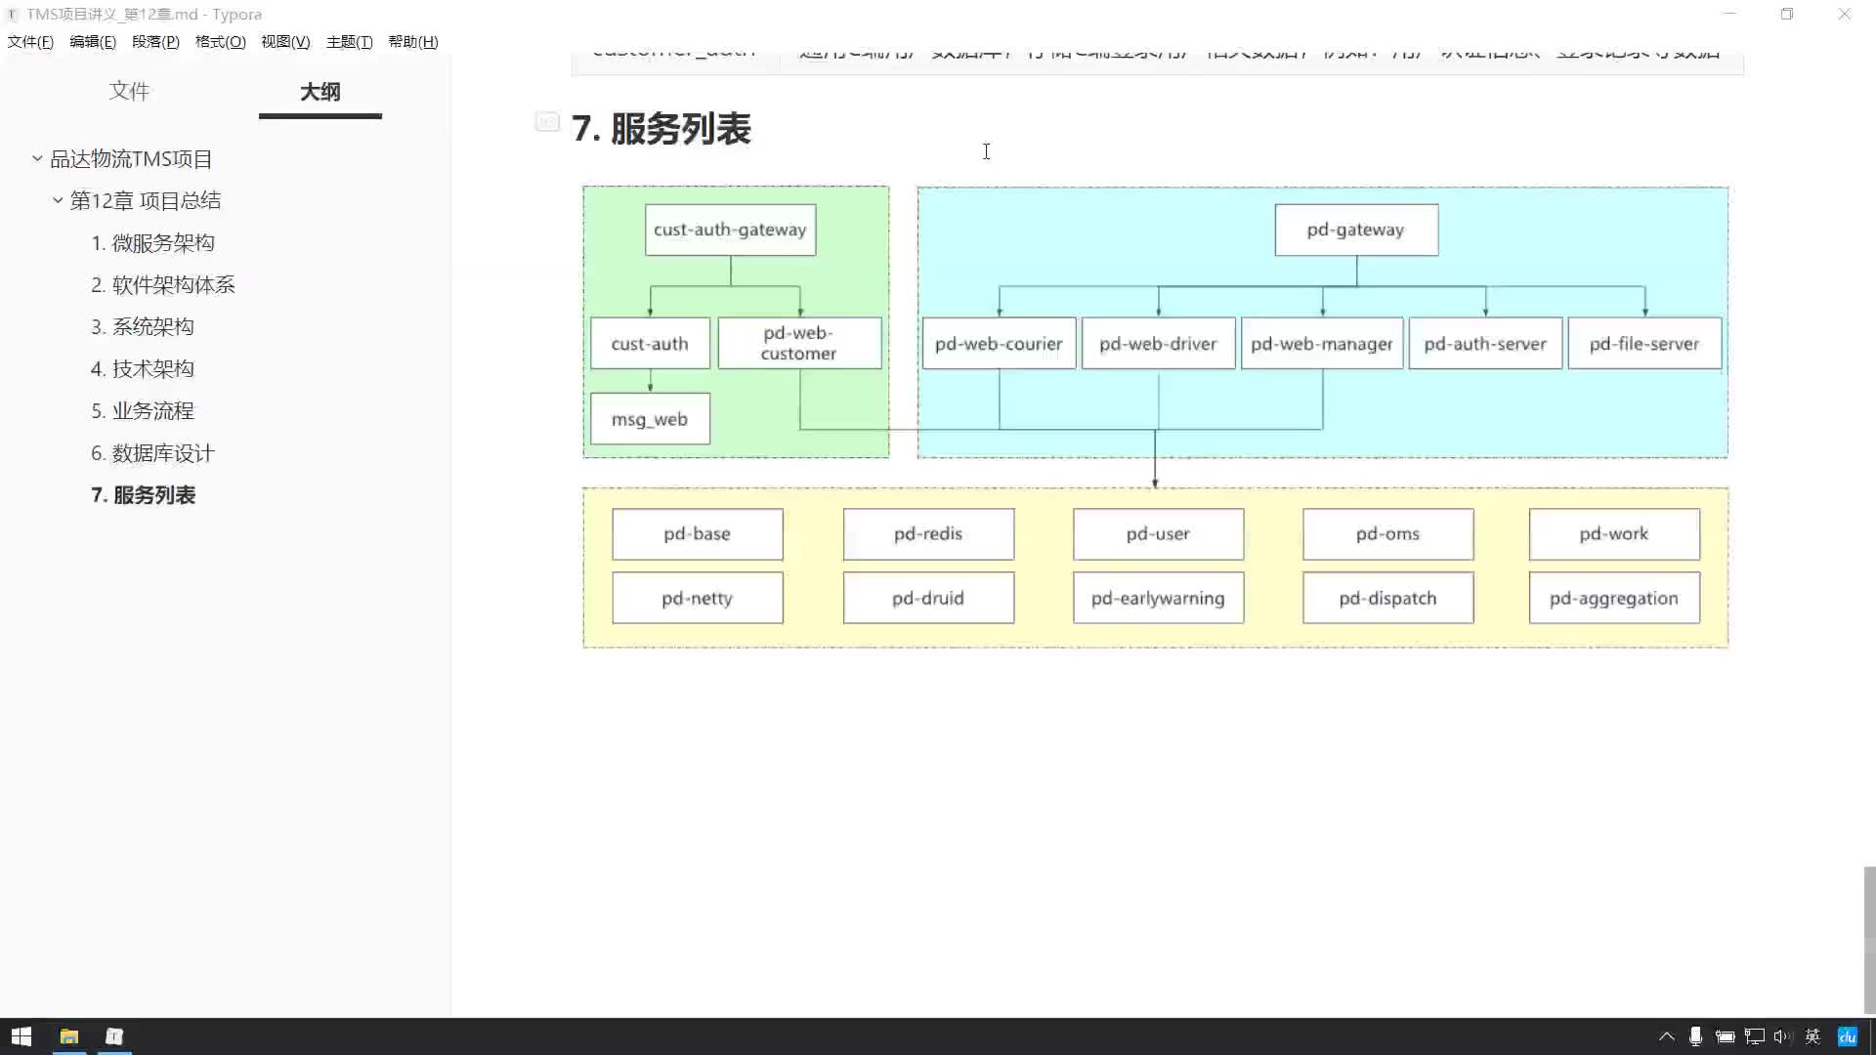Expand the 品达物流TMS项目 tree item

[36, 157]
